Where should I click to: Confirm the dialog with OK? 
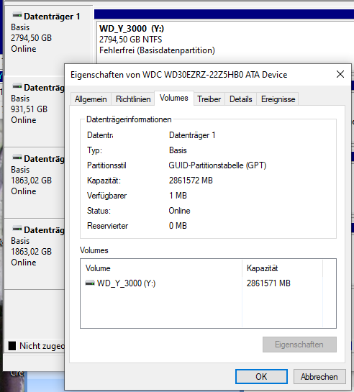(x=261, y=376)
